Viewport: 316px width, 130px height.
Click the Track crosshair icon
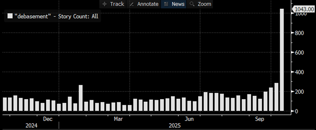coord(104,4)
